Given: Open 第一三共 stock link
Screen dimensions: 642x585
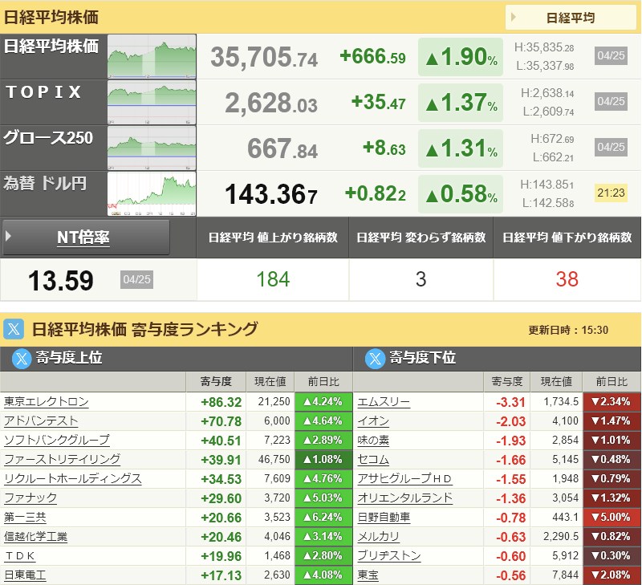Looking at the screenshot, I should [x=25, y=517].
